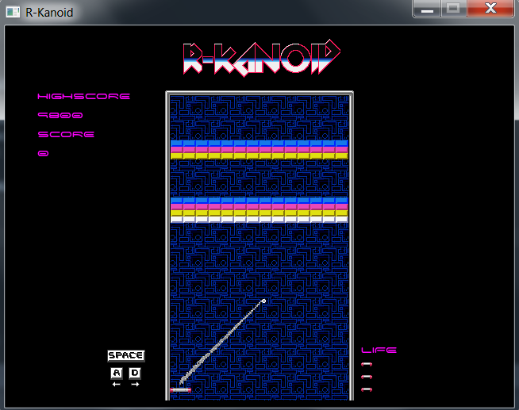The height and width of the screenshot is (410, 519).
Task: Click the white ball in the playfield
Action: click(263, 301)
